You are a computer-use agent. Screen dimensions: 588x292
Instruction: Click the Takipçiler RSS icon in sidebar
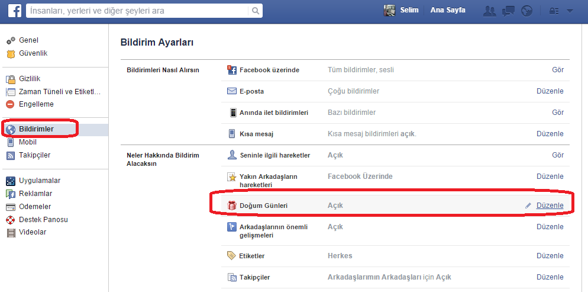click(x=11, y=155)
